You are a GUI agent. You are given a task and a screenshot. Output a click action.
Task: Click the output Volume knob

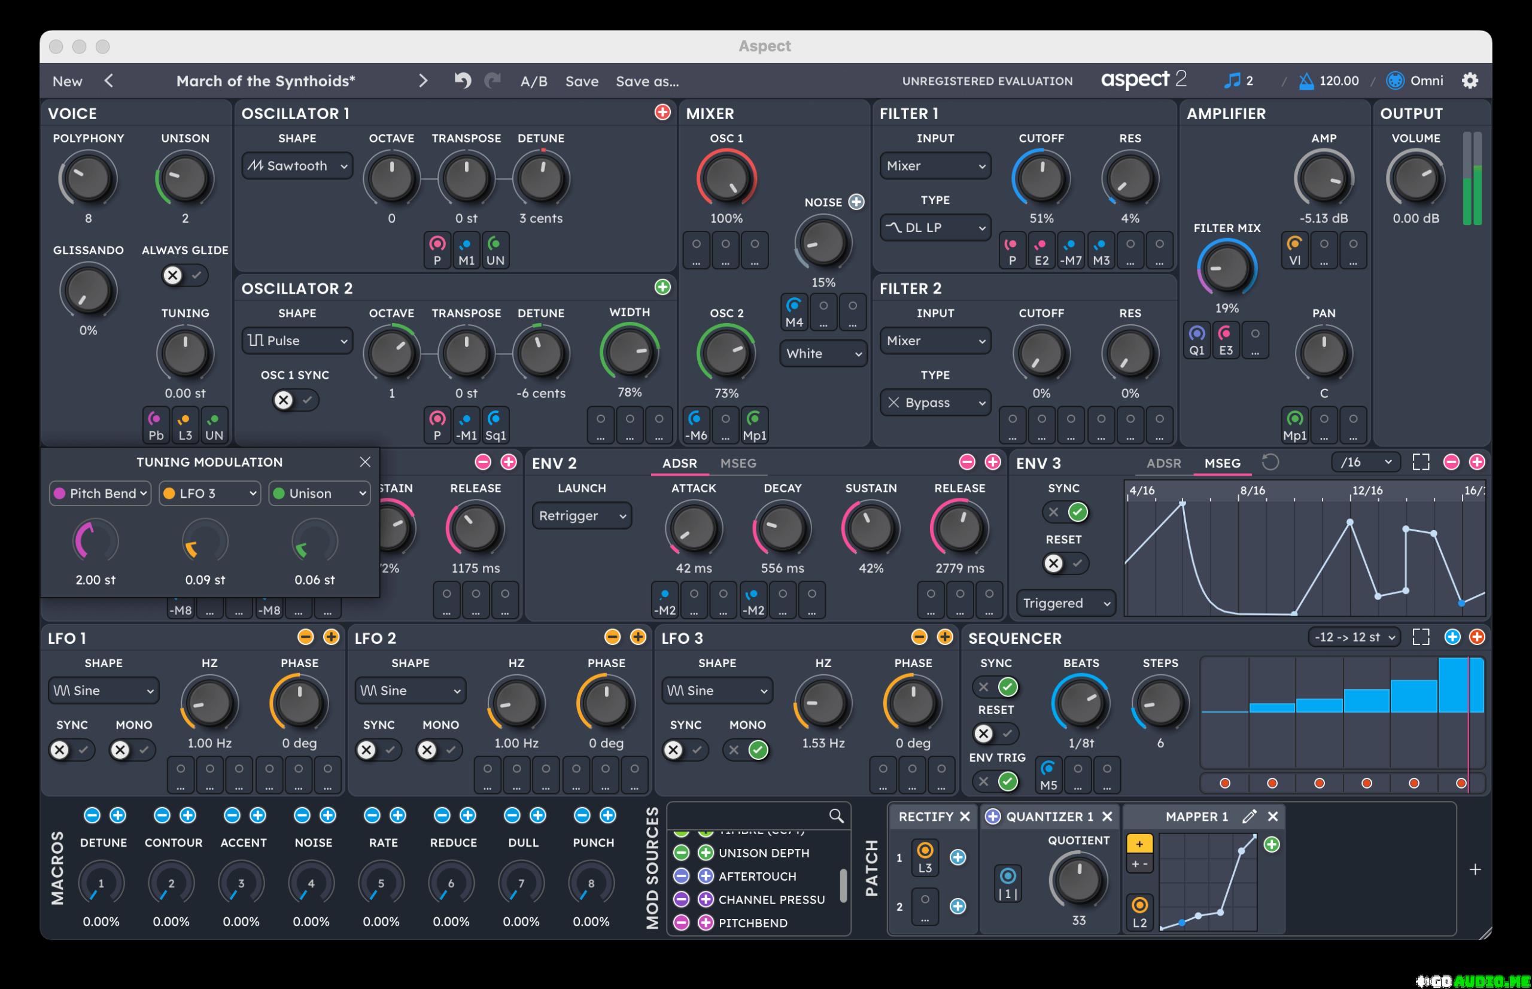pos(1416,178)
